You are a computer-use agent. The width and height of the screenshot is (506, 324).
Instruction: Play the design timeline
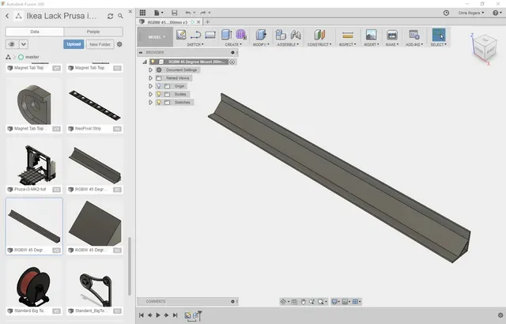pyautogui.click(x=158, y=315)
